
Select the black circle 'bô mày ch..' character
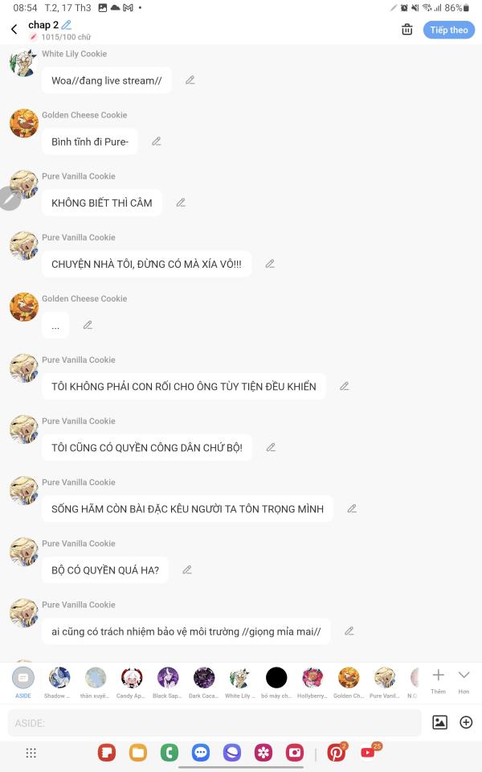[276, 683]
